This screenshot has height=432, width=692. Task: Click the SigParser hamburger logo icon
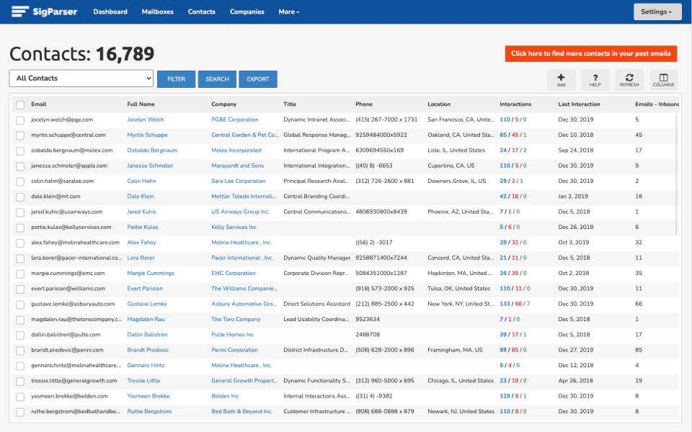click(x=19, y=11)
